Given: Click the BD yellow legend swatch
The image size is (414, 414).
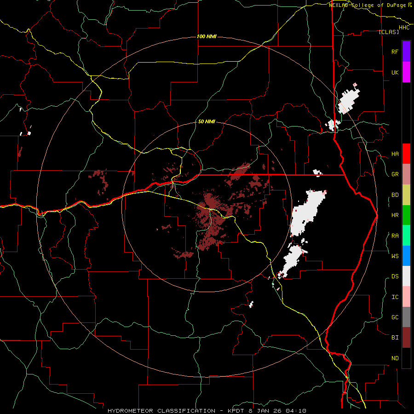Looking at the screenshot, I should [406, 195].
